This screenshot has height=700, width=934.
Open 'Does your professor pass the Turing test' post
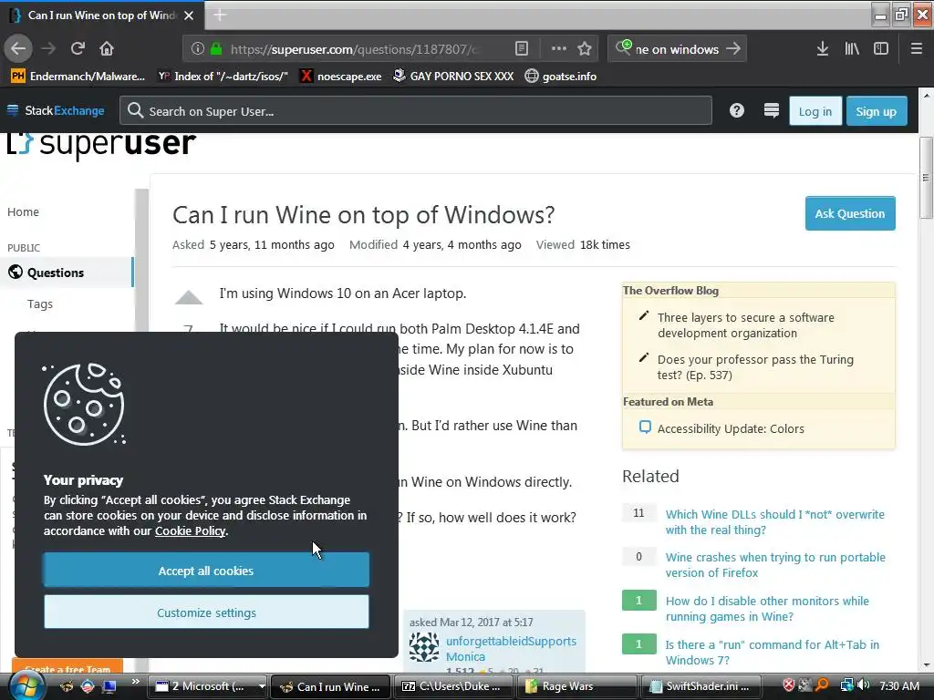coord(755,367)
